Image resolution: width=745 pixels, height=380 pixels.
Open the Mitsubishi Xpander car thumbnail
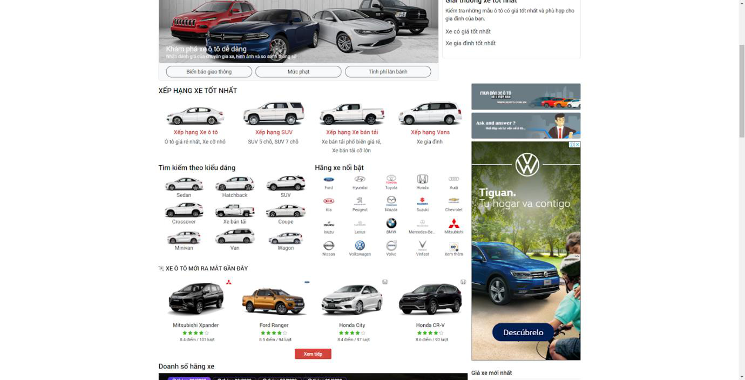pos(195,298)
